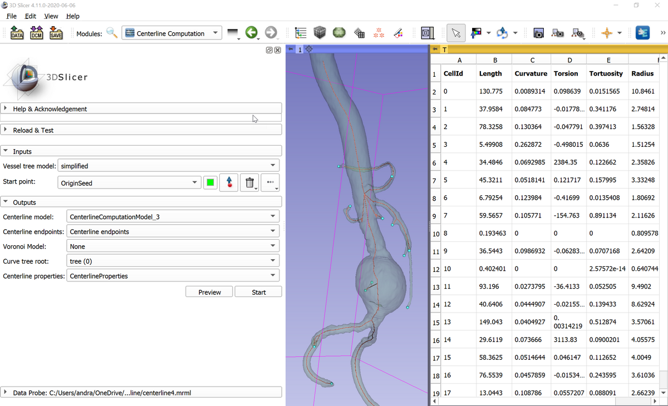Enable the mouse pointer interaction mode
This screenshot has height=406, width=668.
click(456, 33)
